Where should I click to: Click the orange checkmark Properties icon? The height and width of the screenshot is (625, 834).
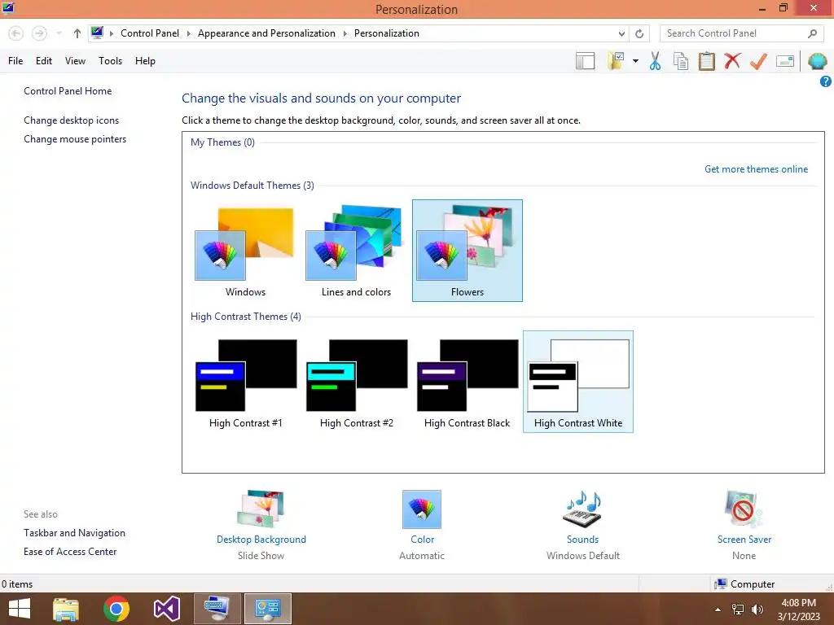click(758, 61)
